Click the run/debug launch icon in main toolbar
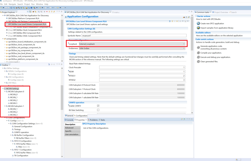 tap(34, 8)
